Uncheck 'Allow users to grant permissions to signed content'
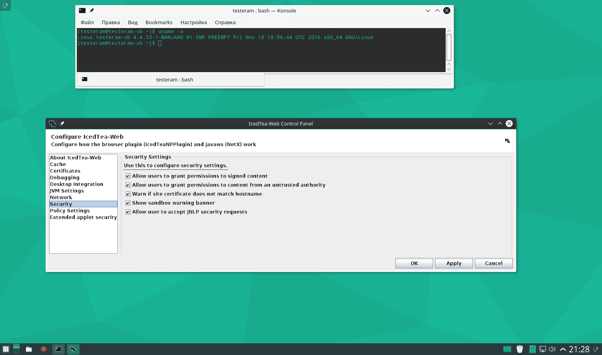The width and height of the screenshot is (602, 355). (x=128, y=176)
